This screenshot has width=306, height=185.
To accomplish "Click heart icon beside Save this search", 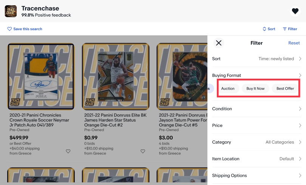I will click(x=9, y=29).
